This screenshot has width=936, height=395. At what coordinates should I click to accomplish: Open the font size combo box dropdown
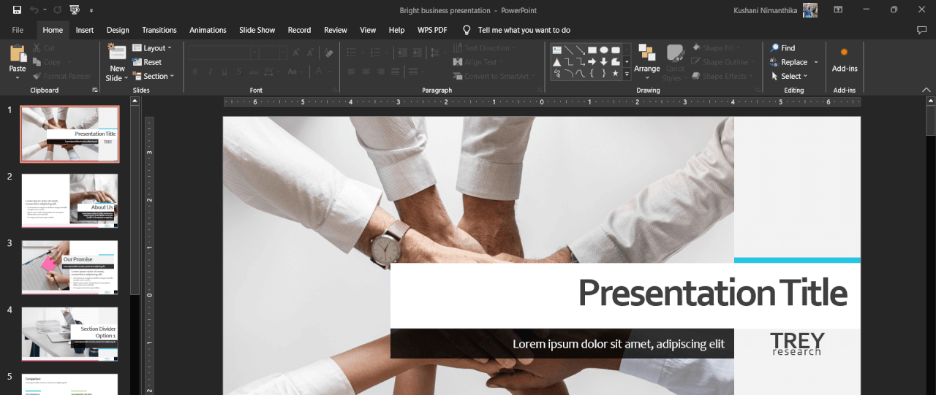[x=284, y=53]
